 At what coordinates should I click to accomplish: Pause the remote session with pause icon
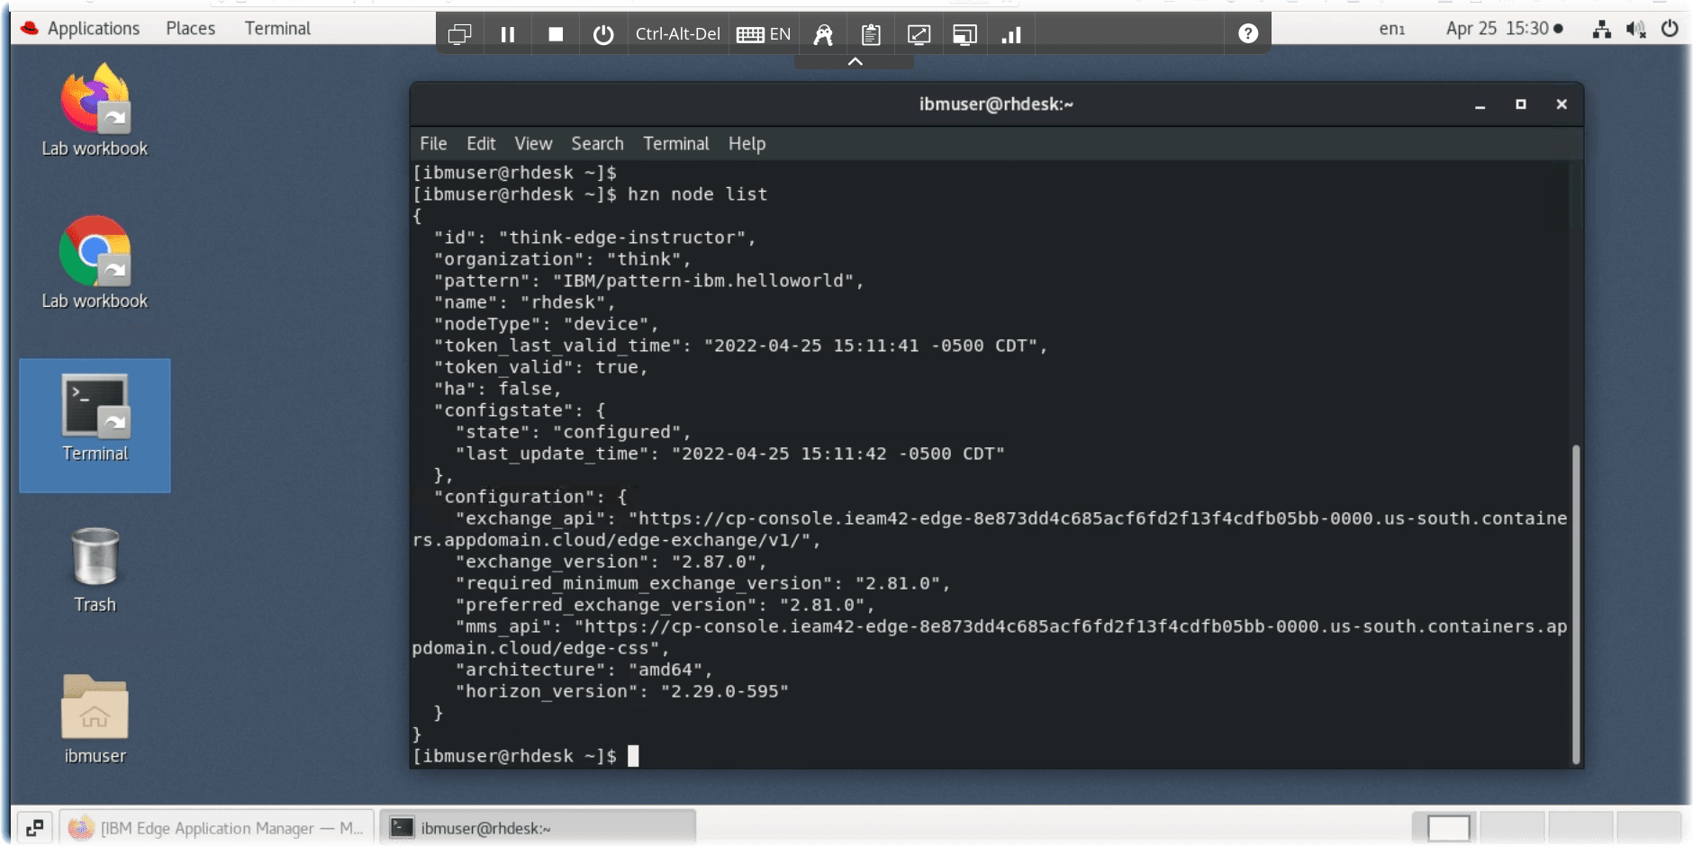[x=508, y=34]
